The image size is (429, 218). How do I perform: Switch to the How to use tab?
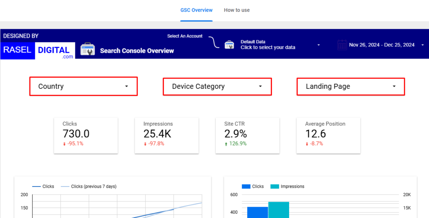237,10
